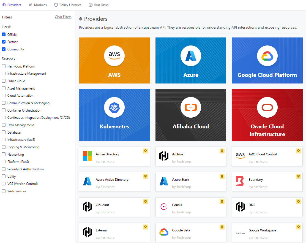Select the Alibaba Cloud provider
This screenshot has width=306, height=243.
pos(191,115)
